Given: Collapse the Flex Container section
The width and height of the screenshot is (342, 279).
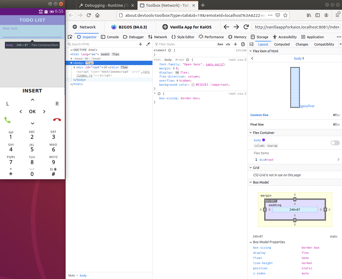Looking at the screenshot, I should [x=251, y=133].
